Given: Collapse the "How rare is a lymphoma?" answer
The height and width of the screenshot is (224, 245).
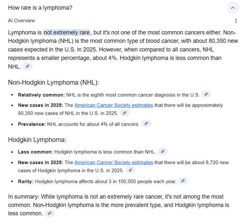Looking at the screenshot, I should 233,8.
